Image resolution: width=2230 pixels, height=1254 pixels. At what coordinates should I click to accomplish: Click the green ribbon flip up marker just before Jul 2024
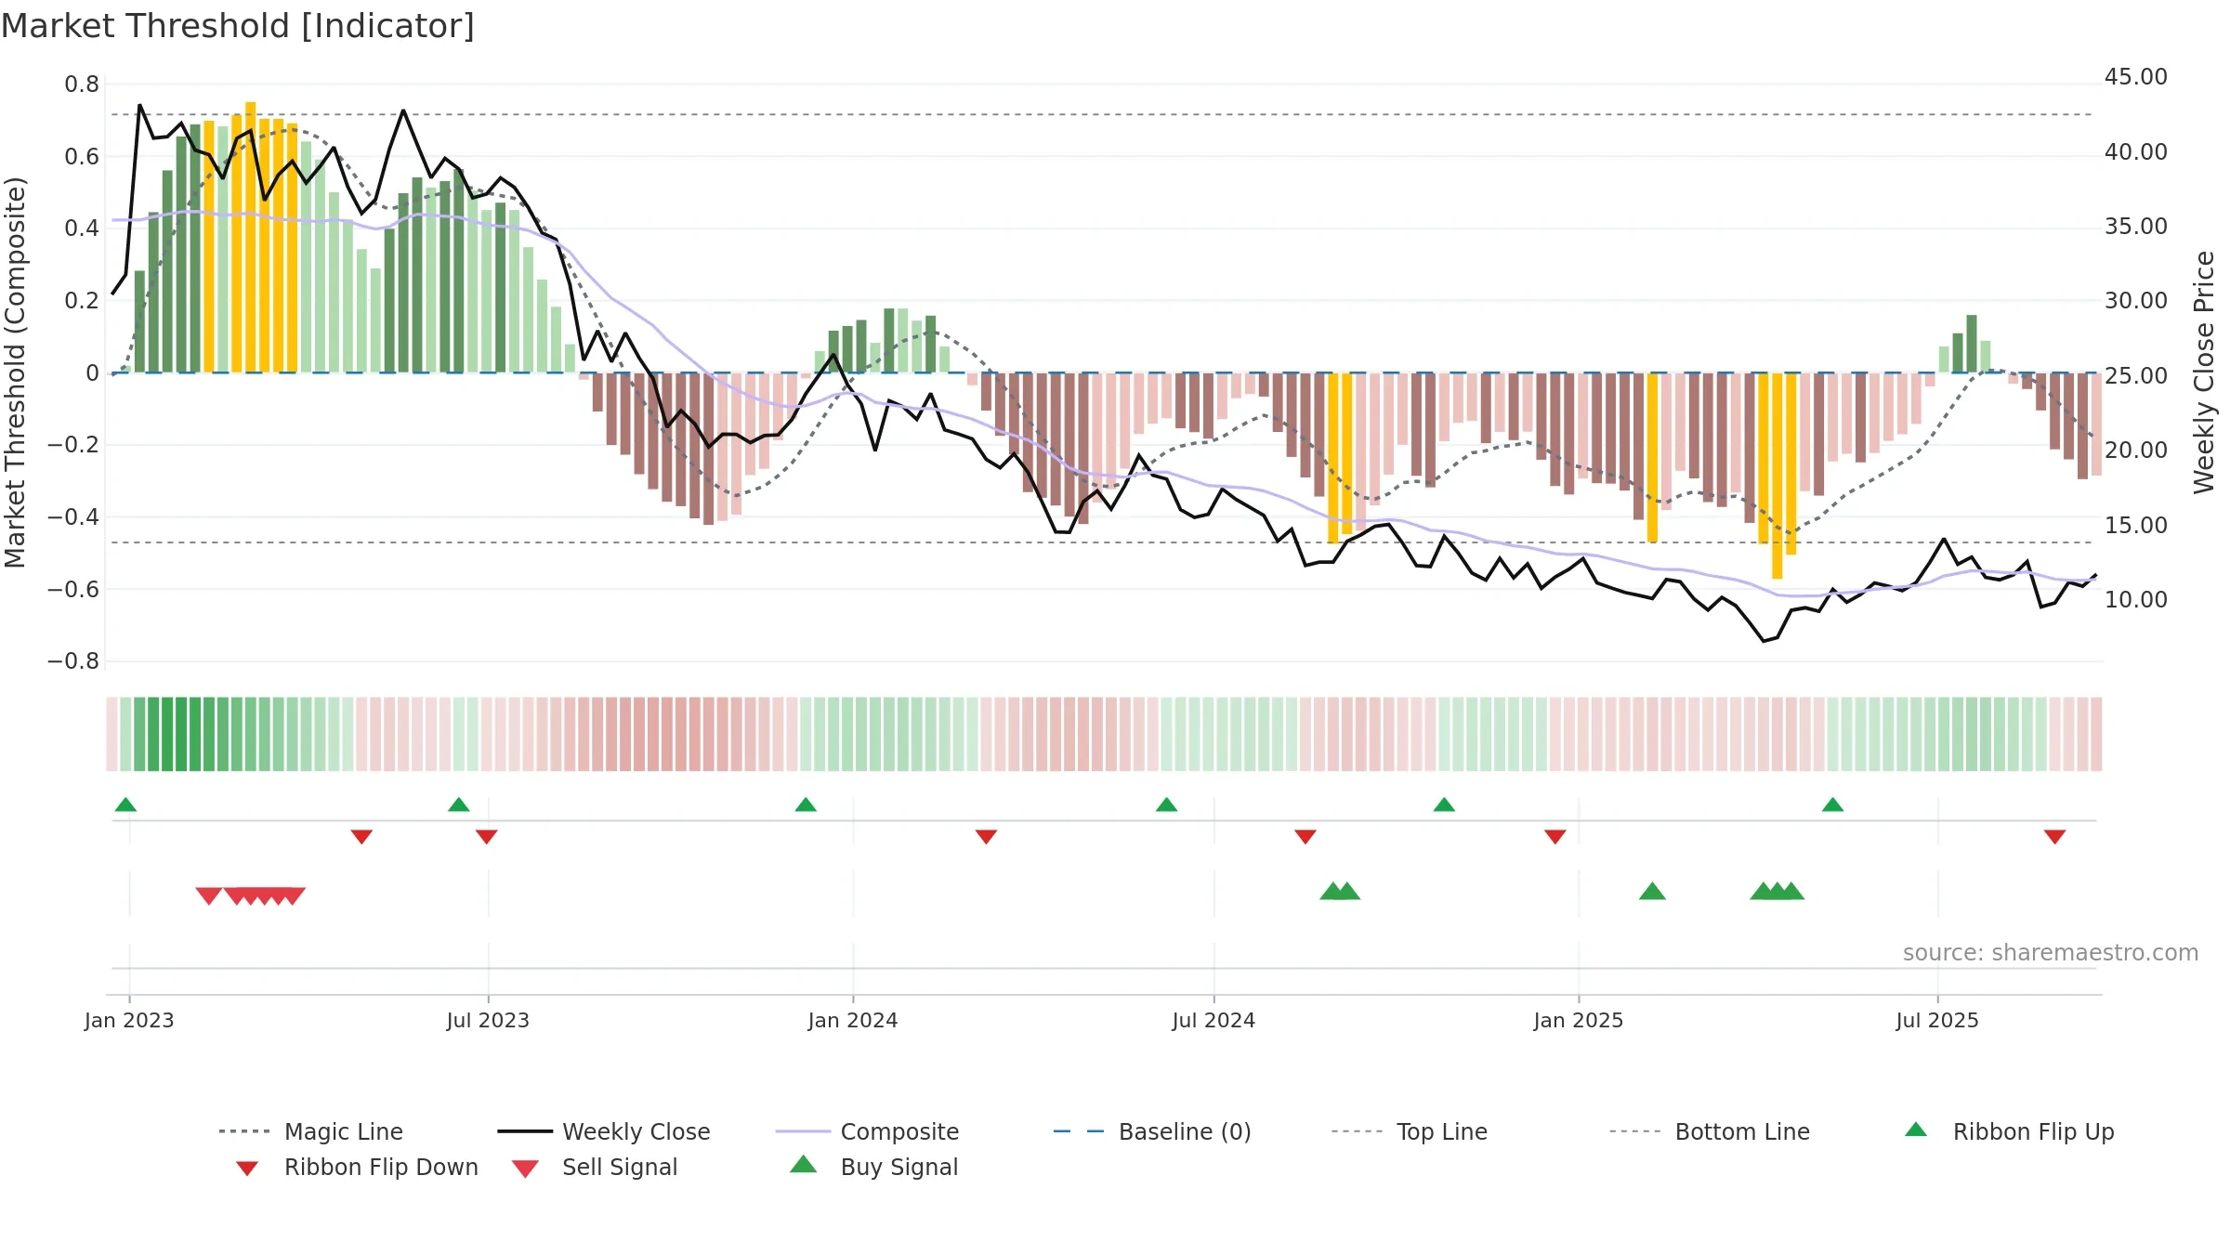(x=1166, y=804)
